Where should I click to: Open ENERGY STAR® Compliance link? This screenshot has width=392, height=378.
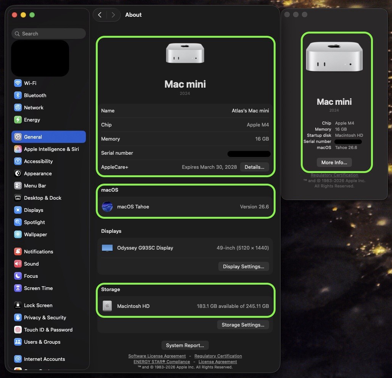162,362
